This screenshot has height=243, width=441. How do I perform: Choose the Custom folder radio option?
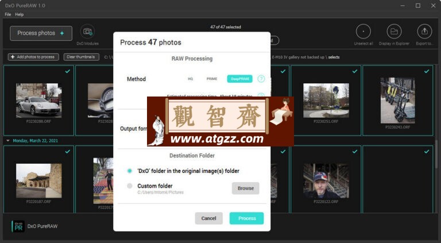tap(129, 186)
